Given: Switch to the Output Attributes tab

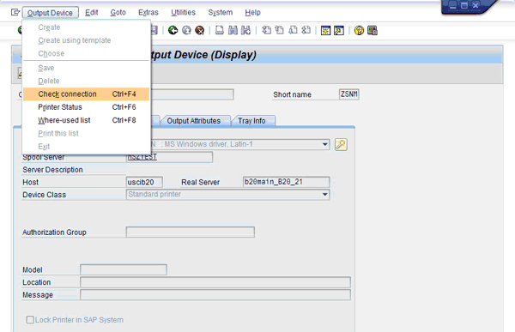Looking at the screenshot, I should click(194, 121).
